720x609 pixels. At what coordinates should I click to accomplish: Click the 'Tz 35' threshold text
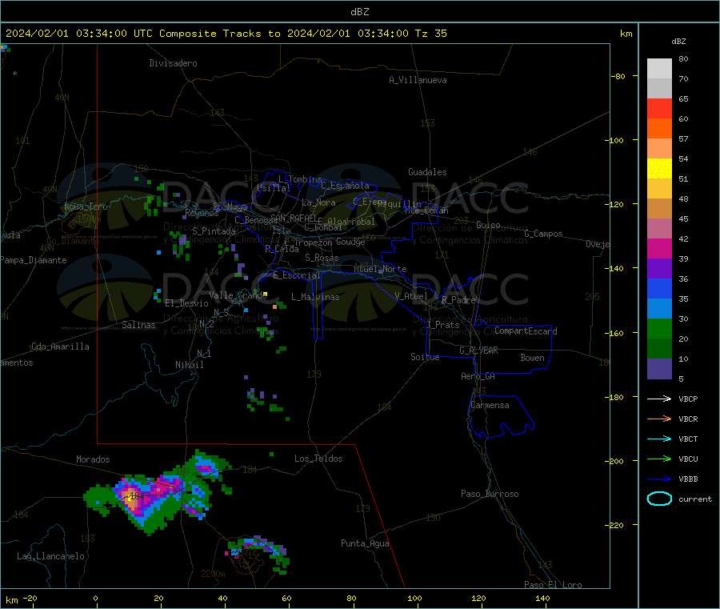[x=430, y=34]
